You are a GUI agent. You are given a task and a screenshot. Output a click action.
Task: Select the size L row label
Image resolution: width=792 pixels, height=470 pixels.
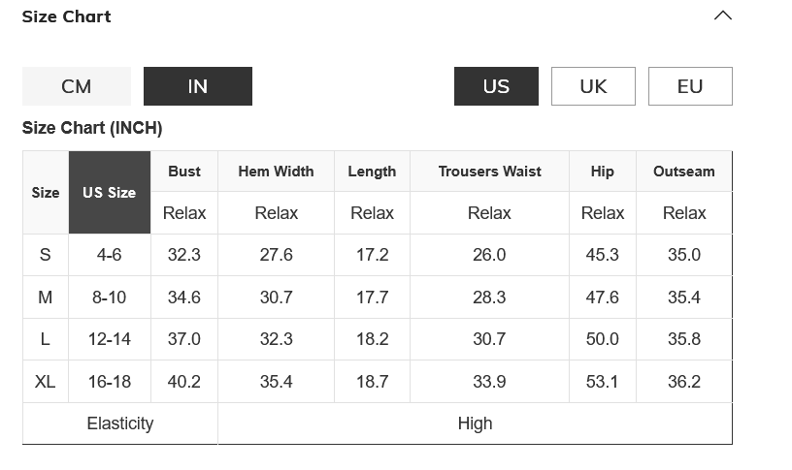[x=45, y=339]
